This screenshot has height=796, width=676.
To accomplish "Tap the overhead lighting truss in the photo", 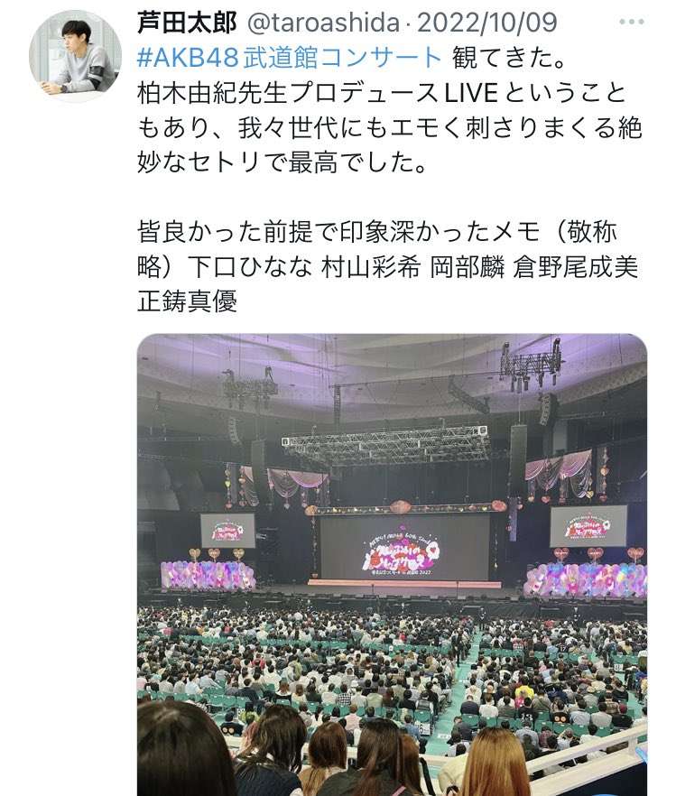I will pos(385,445).
